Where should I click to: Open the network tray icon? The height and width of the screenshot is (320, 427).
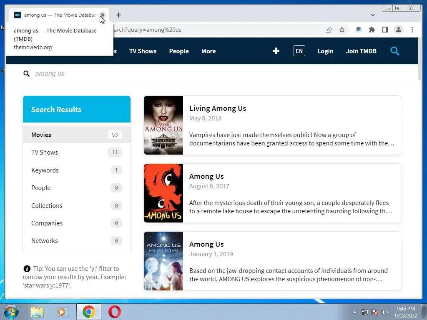[x=364, y=312]
